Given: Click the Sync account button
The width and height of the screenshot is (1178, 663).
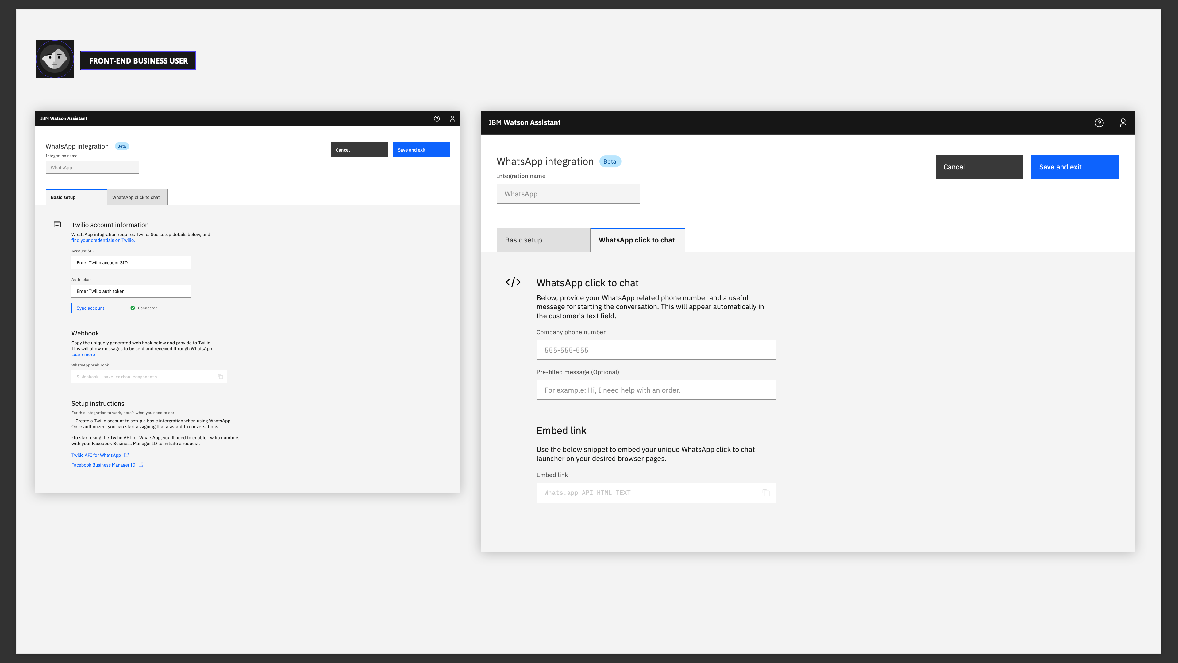Looking at the screenshot, I should 98,308.
